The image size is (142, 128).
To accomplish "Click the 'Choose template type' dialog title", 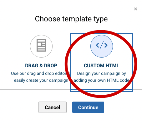I will pos(71,19).
